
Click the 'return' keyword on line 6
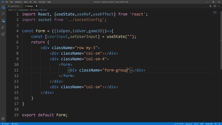coord(38,42)
